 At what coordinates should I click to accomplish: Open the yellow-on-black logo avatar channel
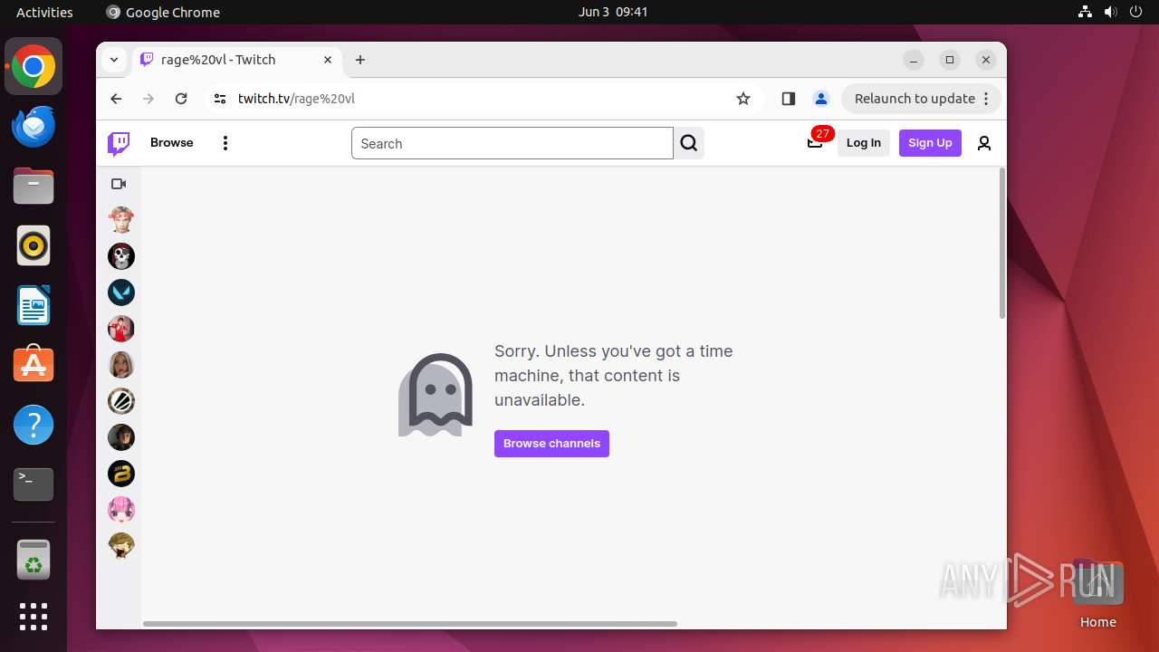click(x=121, y=474)
